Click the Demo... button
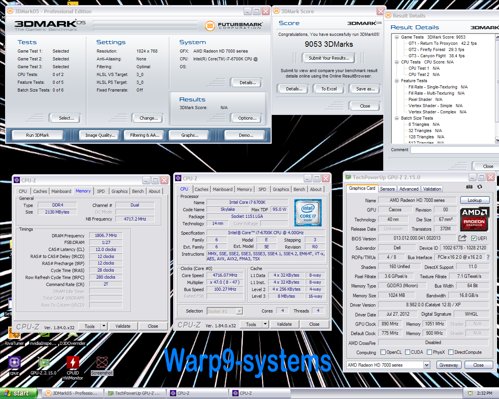This screenshot has height=399, width=499. coord(246,135)
